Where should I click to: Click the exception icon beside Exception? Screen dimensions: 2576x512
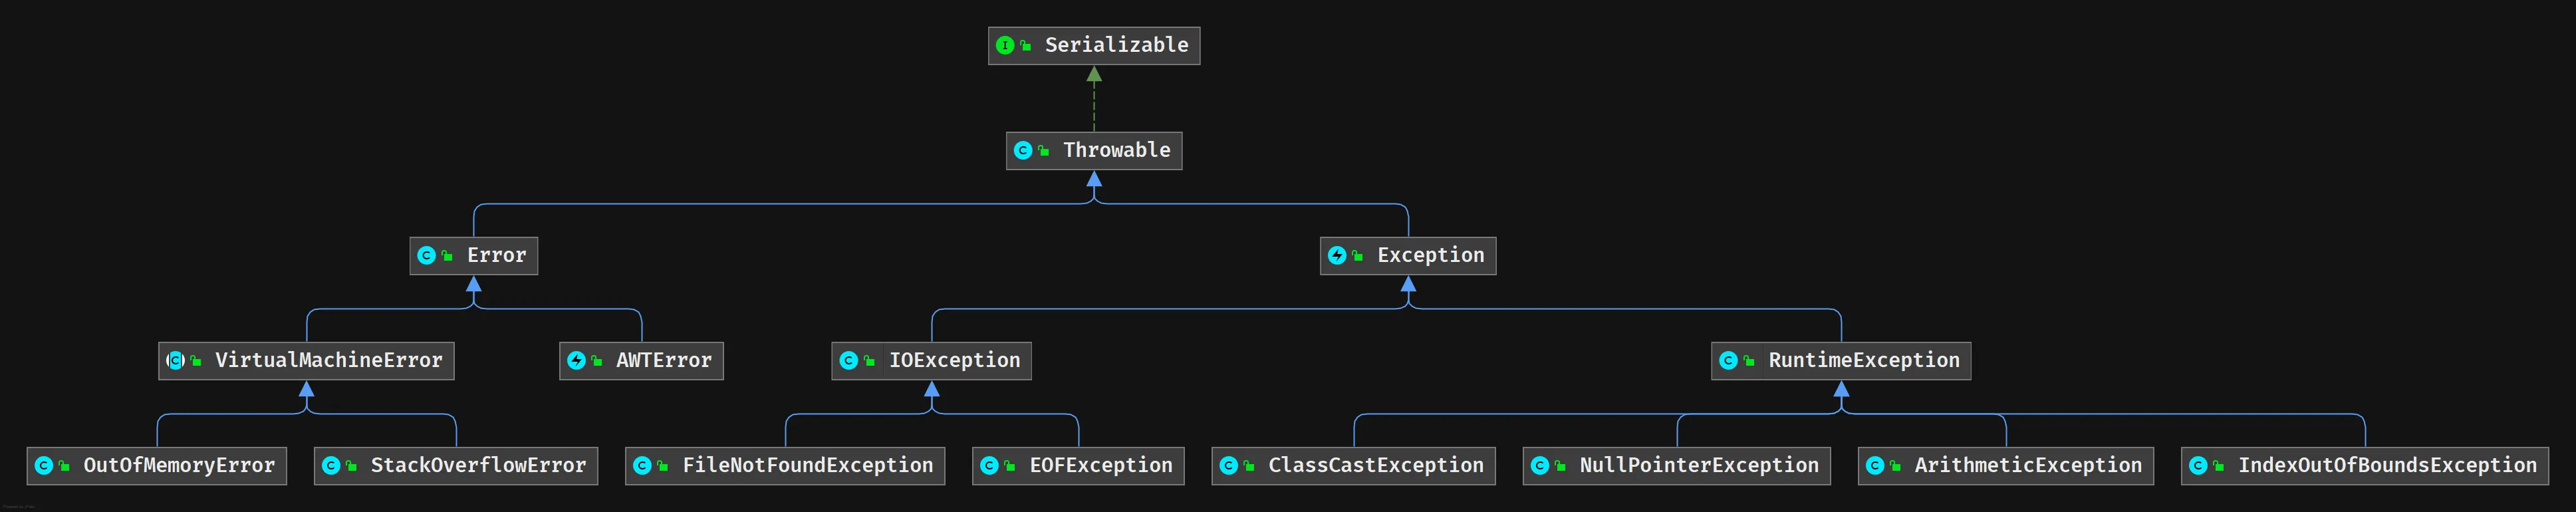click(1337, 255)
